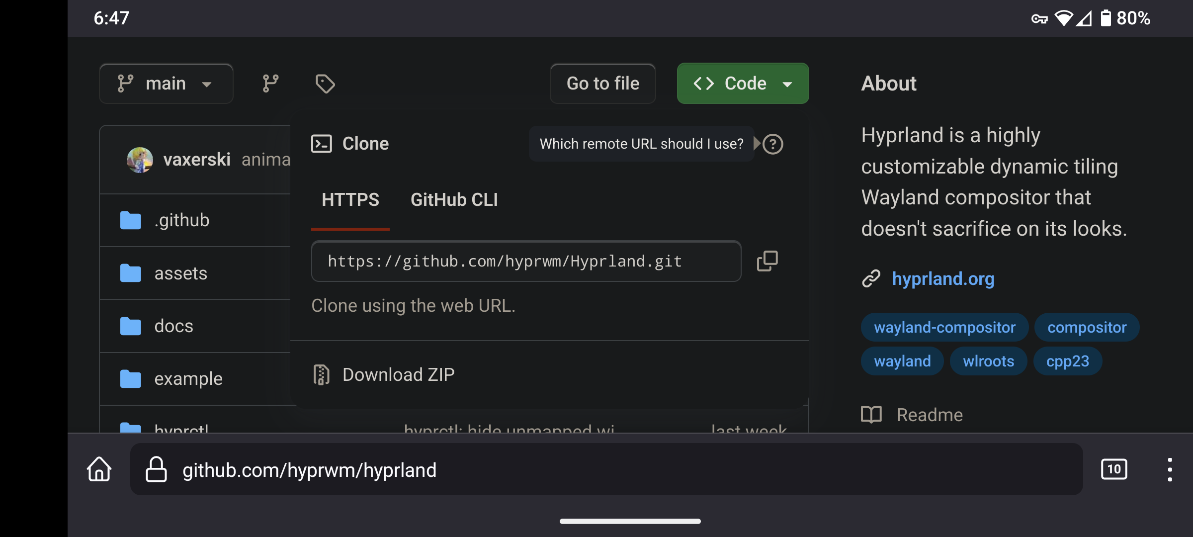The image size is (1193, 537).
Task: Select the cpp23 topic tag
Action: click(1067, 361)
